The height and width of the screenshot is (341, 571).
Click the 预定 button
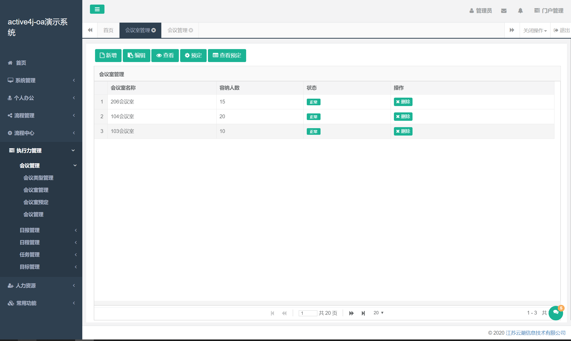(x=193, y=55)
